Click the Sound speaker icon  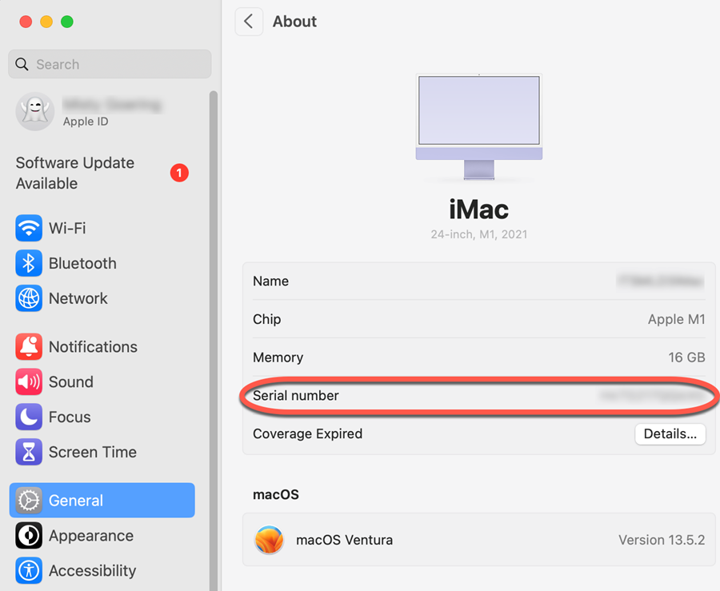29,381
